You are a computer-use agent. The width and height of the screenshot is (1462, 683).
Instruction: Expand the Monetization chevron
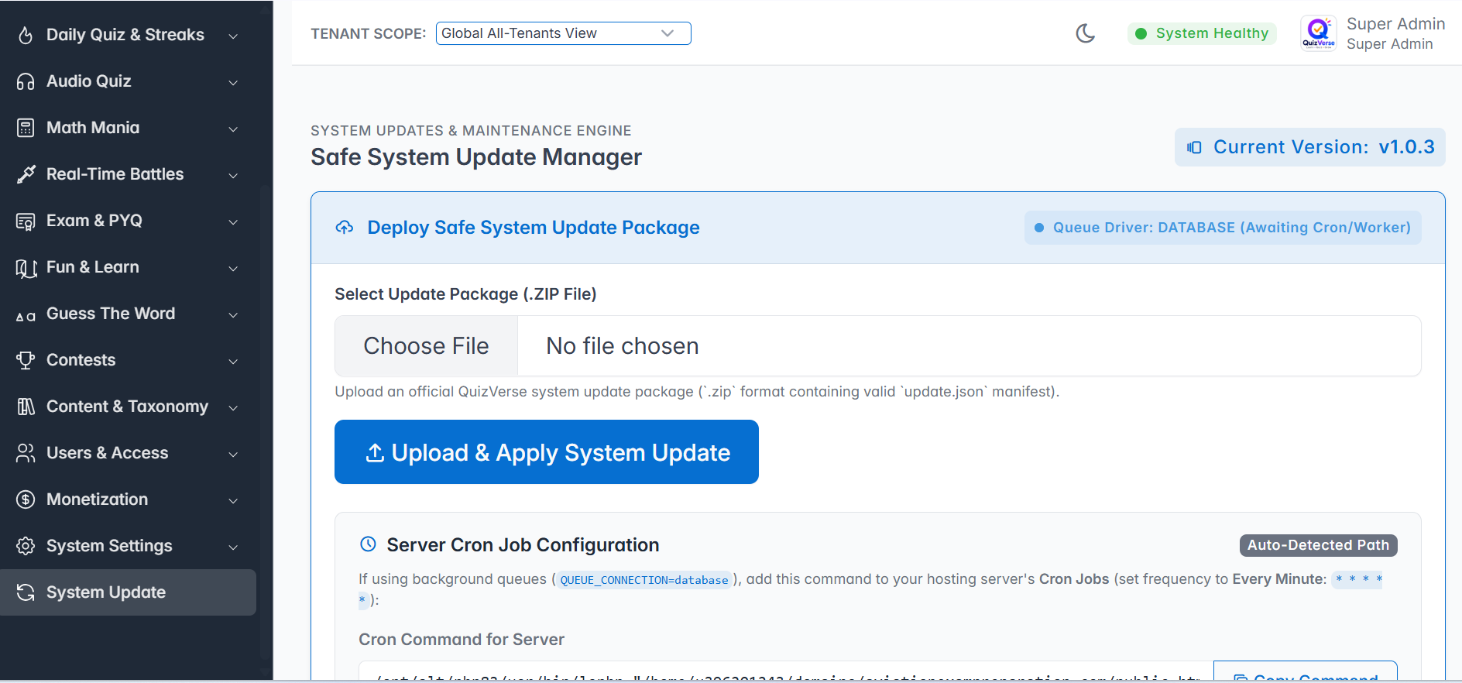pyautogui.click(x=233, y=500)
